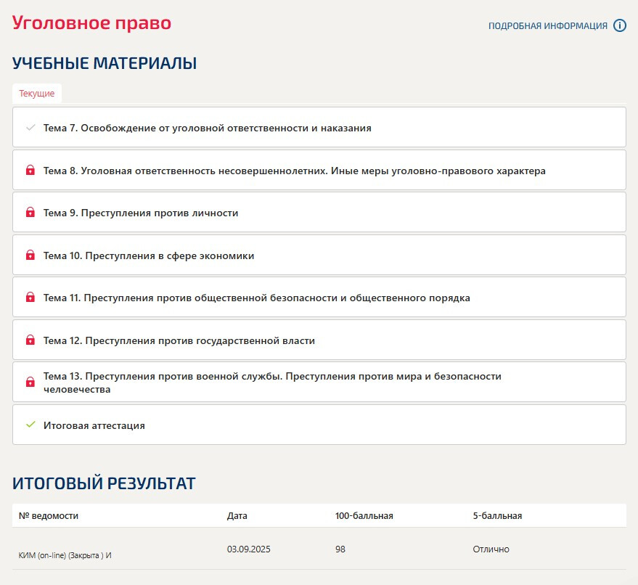Click the lock icon for Тема 11
Viewport: 638px width, 585px height.
(x=30, y=298)
